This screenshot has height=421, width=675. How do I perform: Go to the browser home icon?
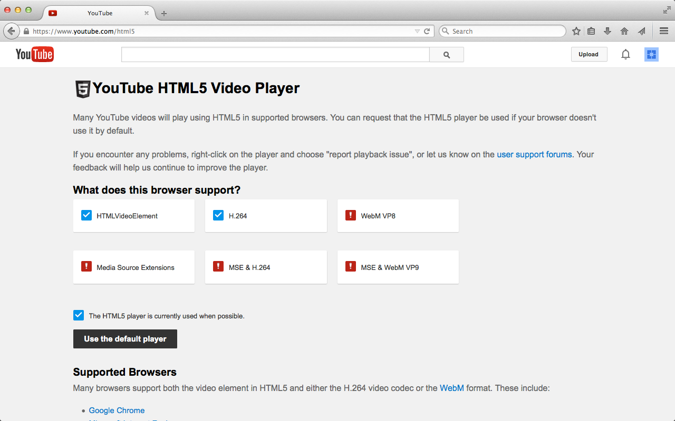point(624,31)
